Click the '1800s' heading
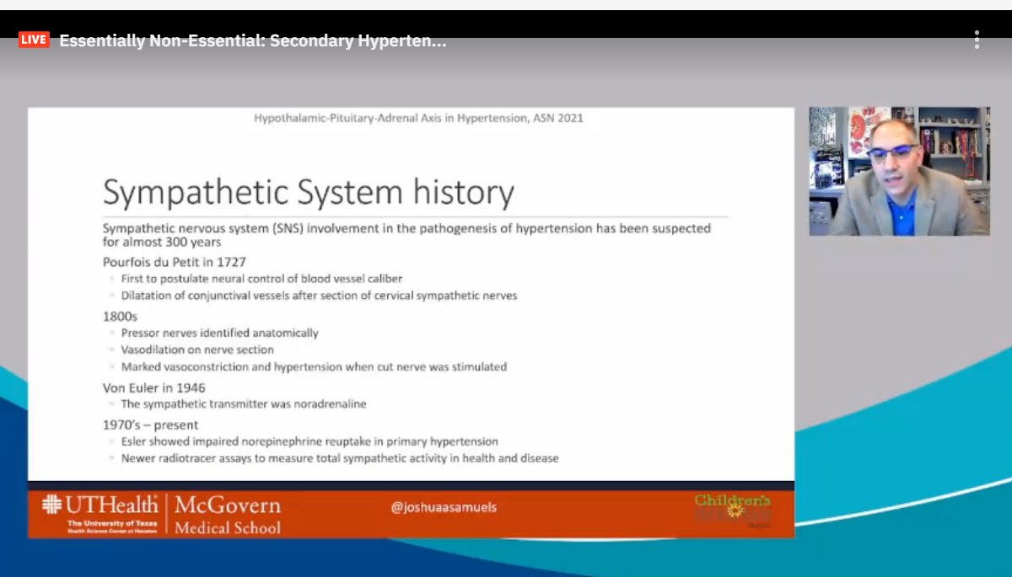This screenshot has height=577, width=1012. (120, 315)
